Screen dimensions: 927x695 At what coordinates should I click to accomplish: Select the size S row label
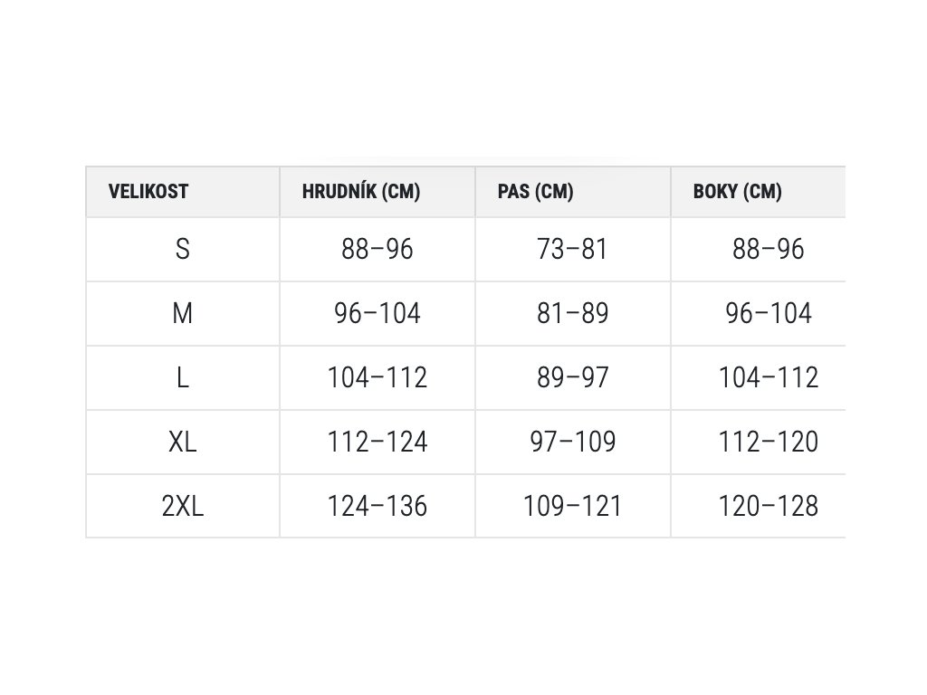pos(183,249)
